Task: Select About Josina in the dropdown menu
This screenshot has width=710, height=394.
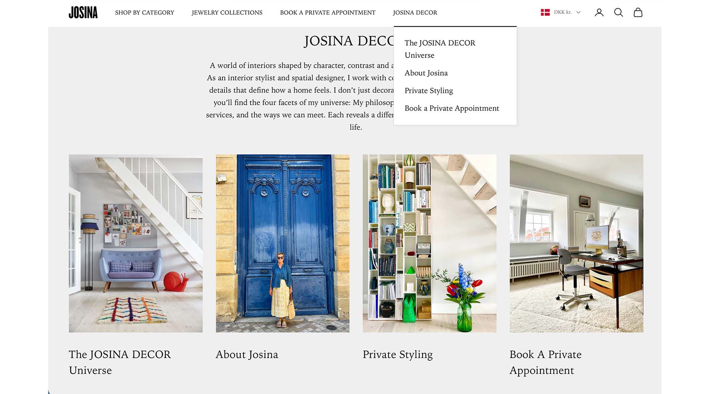Action: pos(426,73)
